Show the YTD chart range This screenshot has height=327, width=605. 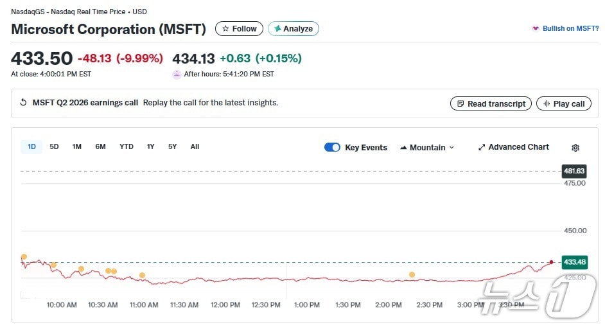click(x=127, y=146)
